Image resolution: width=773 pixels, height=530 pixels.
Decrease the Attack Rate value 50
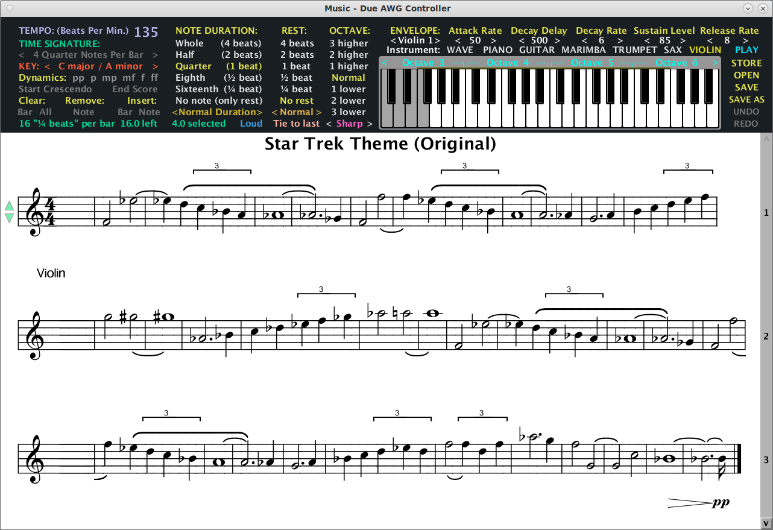pos(458,40)
